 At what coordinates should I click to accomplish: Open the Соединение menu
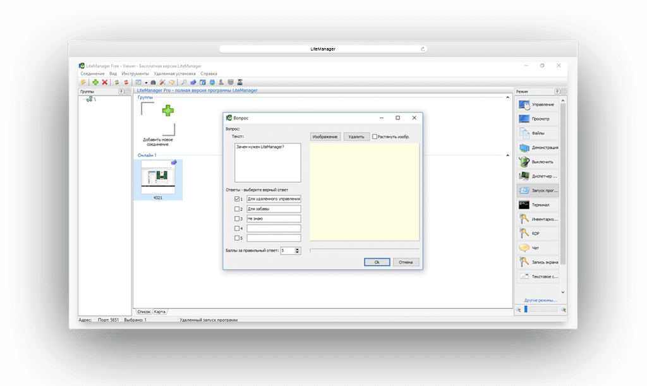click(92, 74)
